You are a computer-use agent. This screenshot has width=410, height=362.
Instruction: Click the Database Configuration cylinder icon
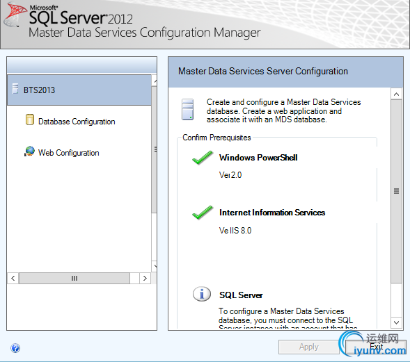(30, 120)
